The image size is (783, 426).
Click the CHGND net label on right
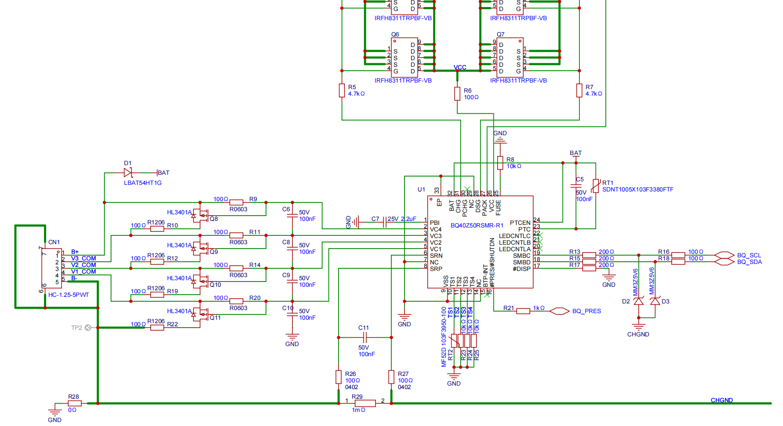(x=722, y=400)
